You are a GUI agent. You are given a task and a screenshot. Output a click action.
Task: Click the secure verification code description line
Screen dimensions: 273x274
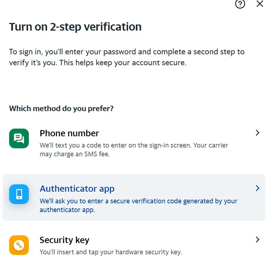138,201
